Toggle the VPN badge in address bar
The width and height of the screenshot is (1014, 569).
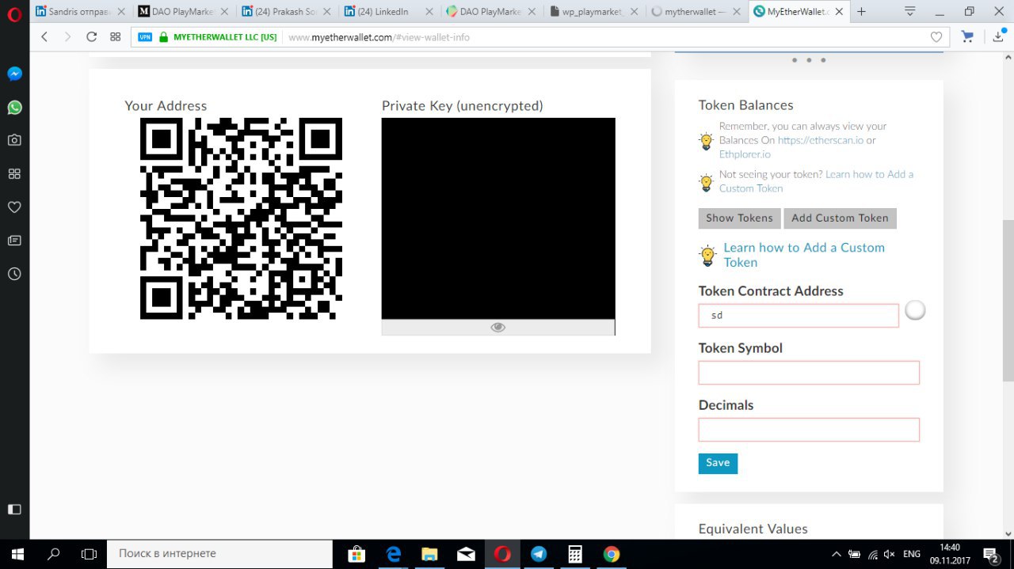(x=144, y=37)
